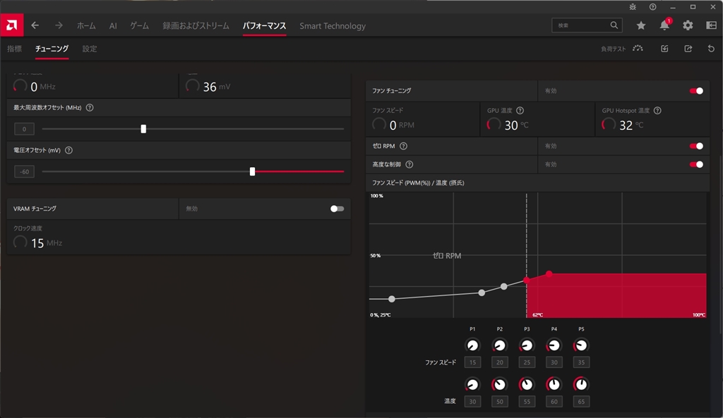Open settings gear icon
Screen dimensions: 723x418
[688, 26]
